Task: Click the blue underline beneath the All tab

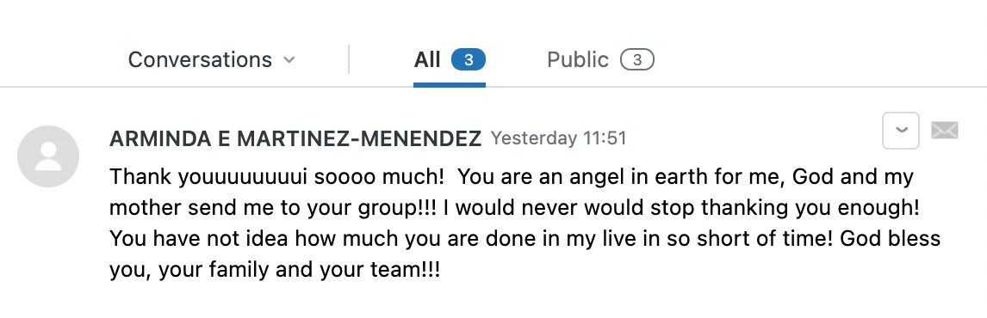Action: [450, 85]
